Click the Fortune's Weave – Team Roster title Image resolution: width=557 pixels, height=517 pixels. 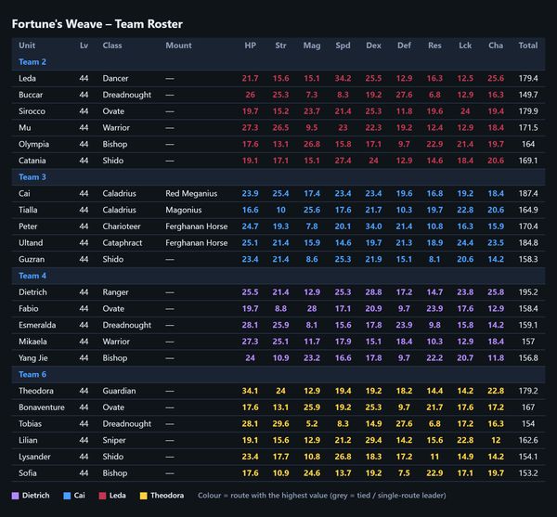coord(97,24)
